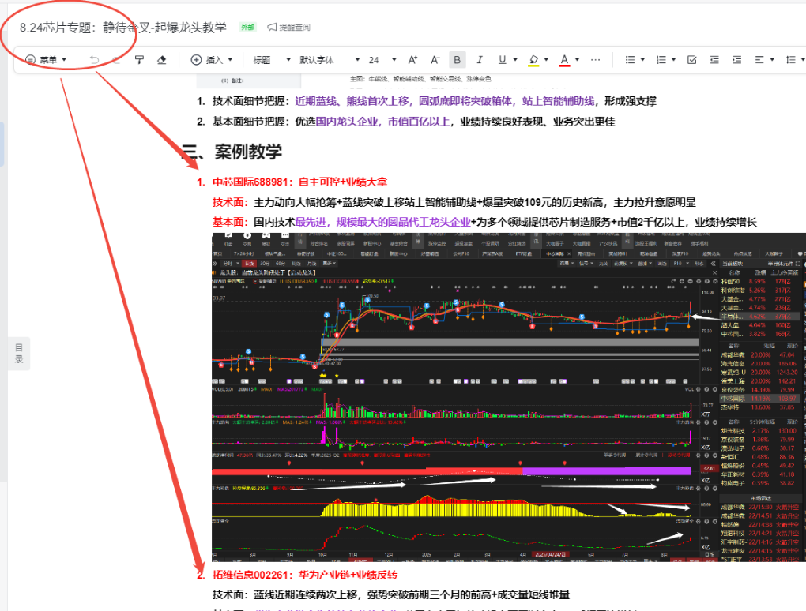This screenshot has height=611, width=806.
Task: Increase the font size with A+
Action: [x=412, y=60]
